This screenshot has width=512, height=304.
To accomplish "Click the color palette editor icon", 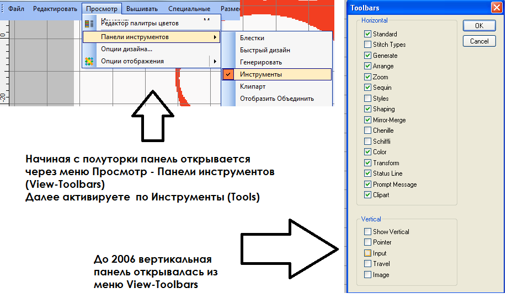I will pos(89,24).
